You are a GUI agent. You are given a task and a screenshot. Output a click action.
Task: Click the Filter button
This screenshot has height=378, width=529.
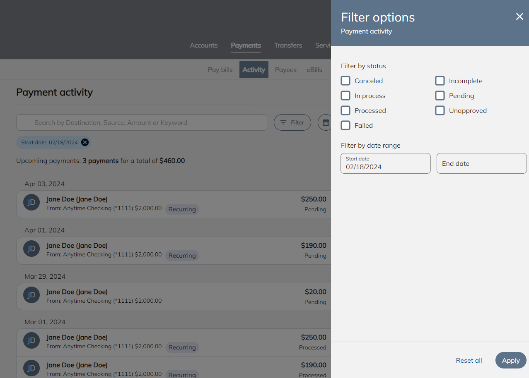click(x=292, y=122)
